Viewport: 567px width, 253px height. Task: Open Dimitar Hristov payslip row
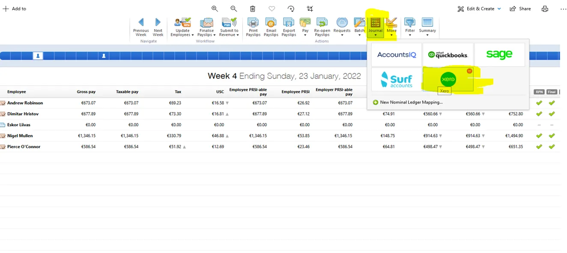point(280,114)
